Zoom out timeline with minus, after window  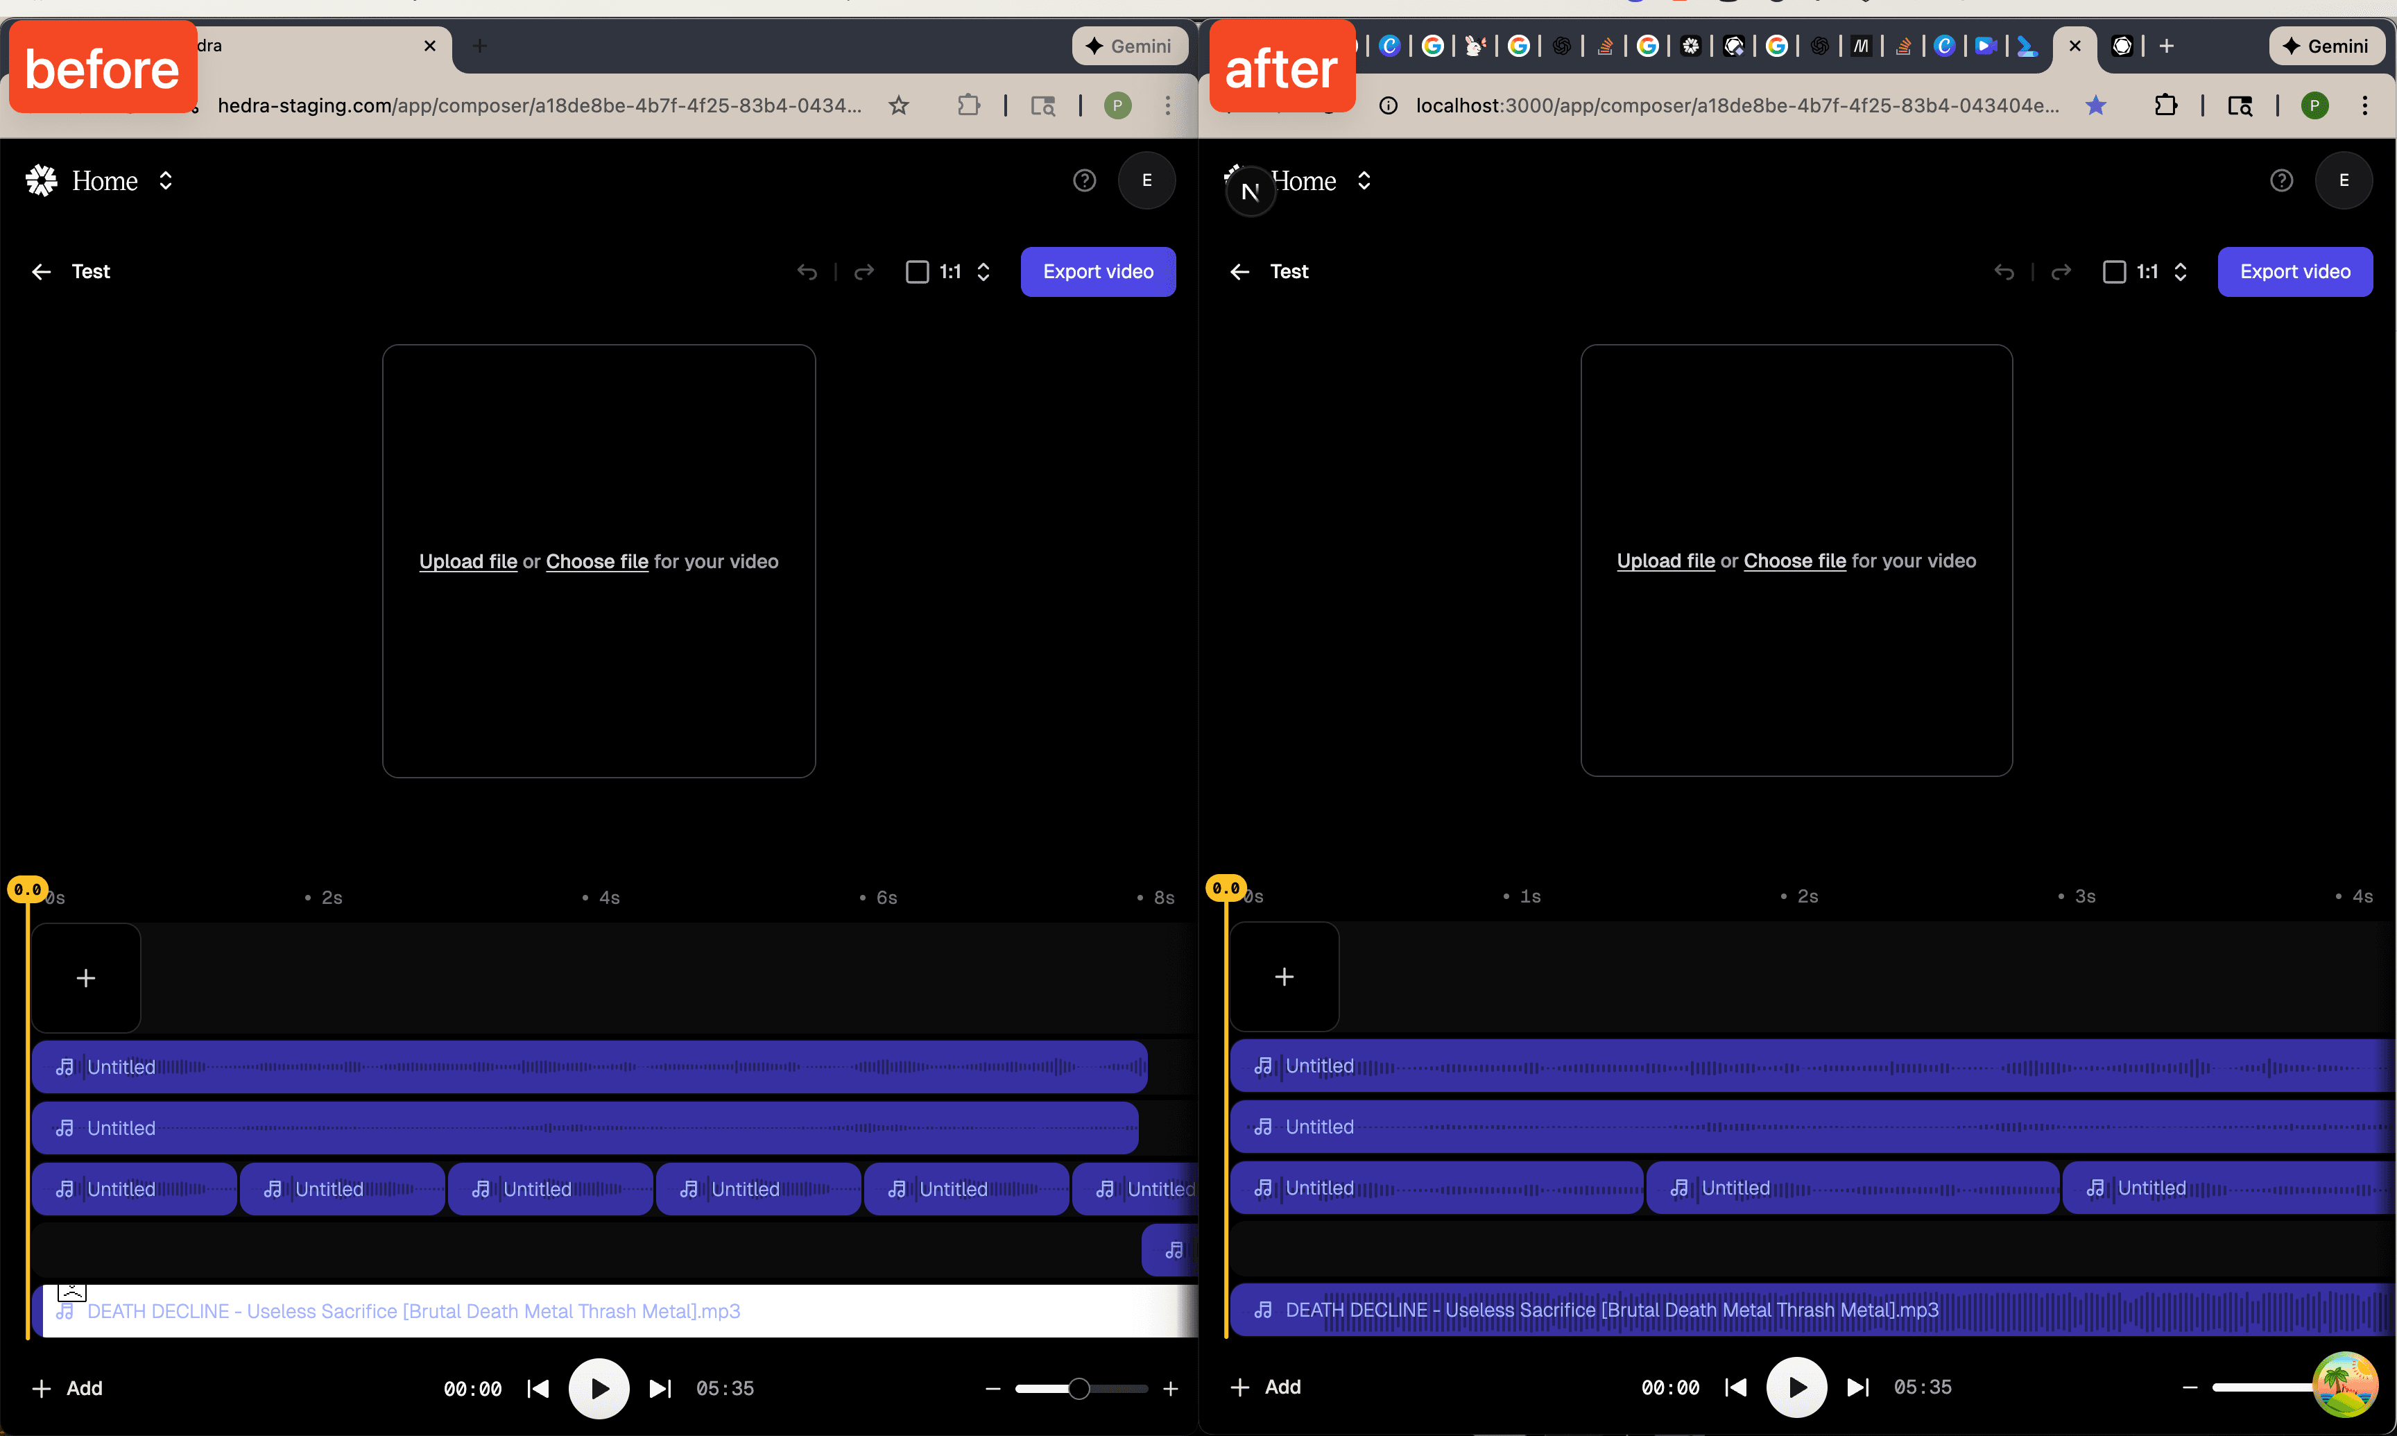[x=2190, y=1387]
